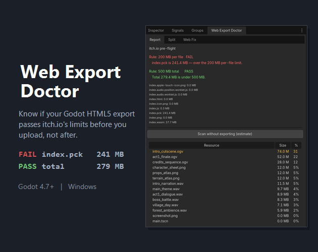
Task: Sort by the % column header
Action: pyautogui.click(x=296, y=145)
